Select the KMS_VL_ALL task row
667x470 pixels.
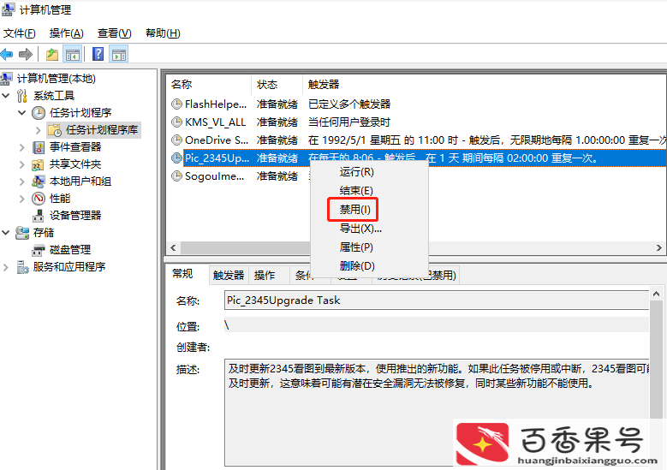tap(416, 122)
